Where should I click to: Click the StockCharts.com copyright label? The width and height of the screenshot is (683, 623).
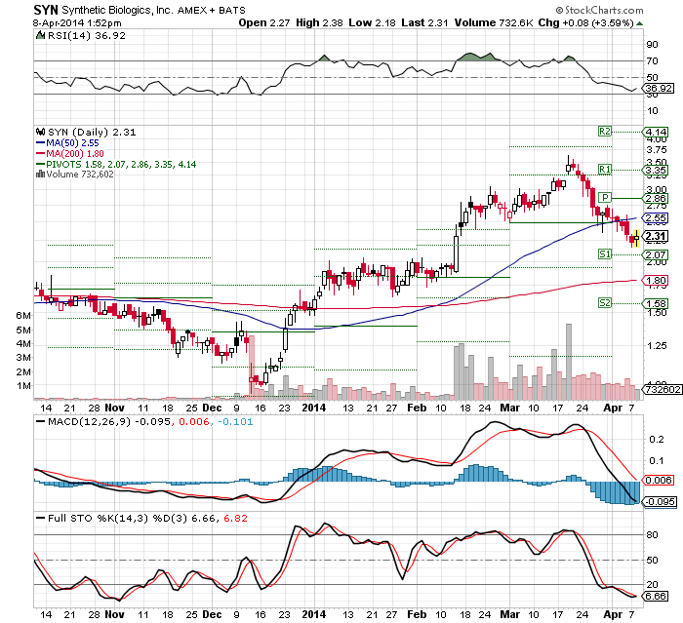pos(600,10)
